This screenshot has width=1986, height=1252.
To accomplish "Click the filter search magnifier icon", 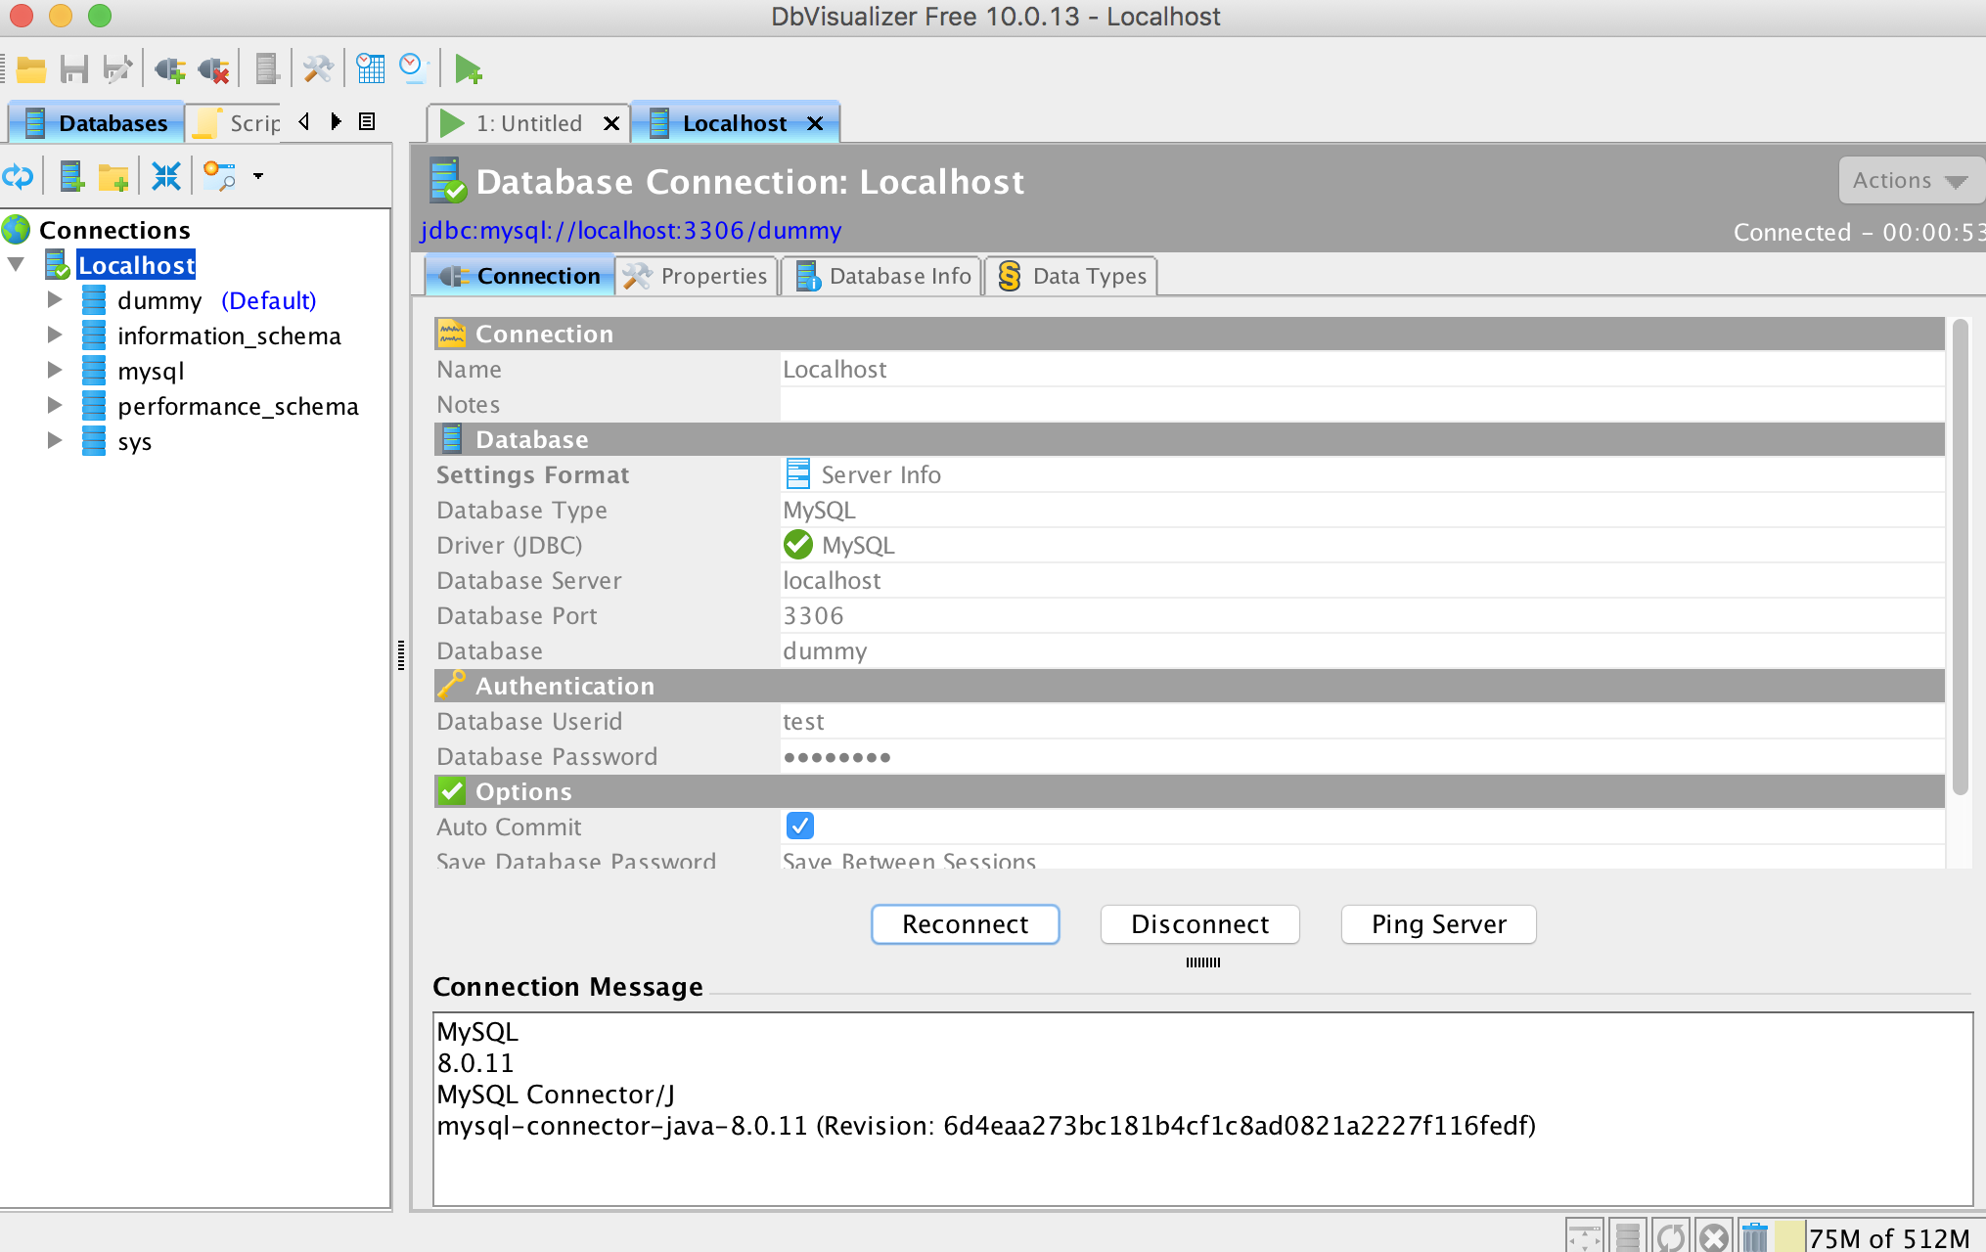I will (x=219, y=177).
